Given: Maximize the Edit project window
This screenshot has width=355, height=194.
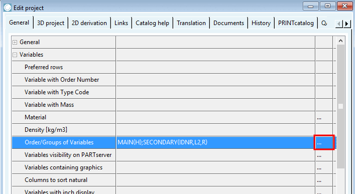Looking at the screenshot, I should click(x=327, y=6).
